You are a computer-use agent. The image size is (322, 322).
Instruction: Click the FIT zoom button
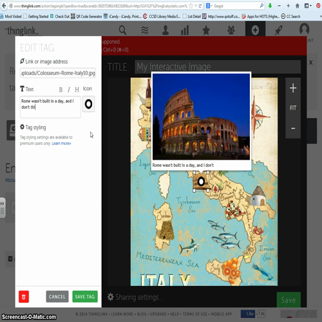293,108
